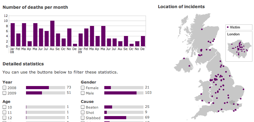The image size is (254, 122).
Task: Click the 'London' inset title
Action: pyautogui.click(x=233, y=34)
